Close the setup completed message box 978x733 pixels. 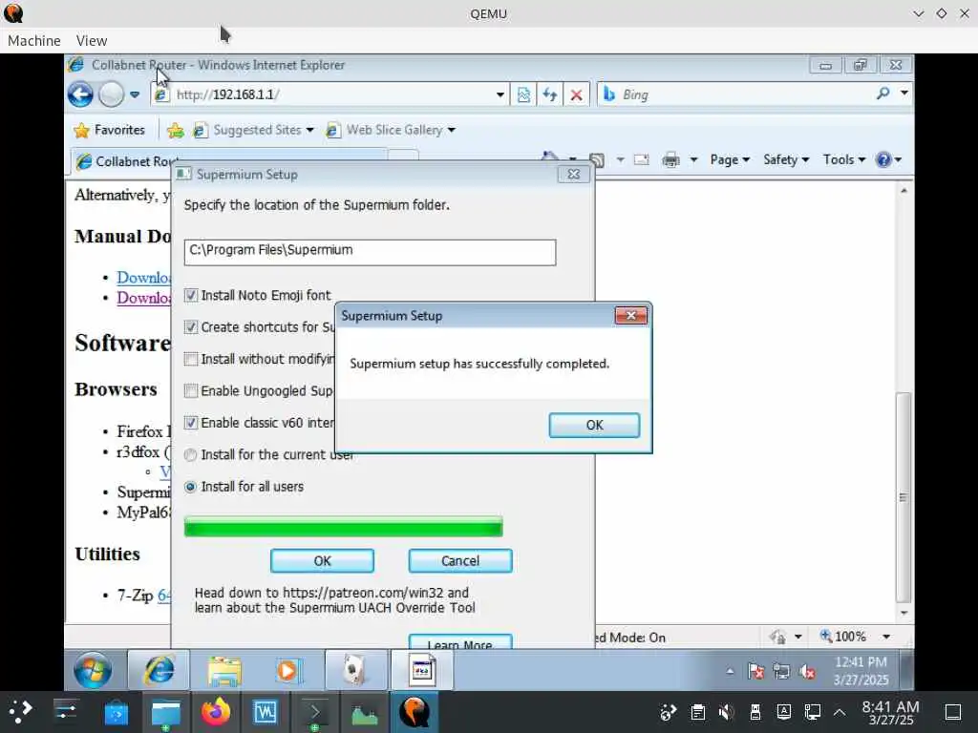pos(630,315)
